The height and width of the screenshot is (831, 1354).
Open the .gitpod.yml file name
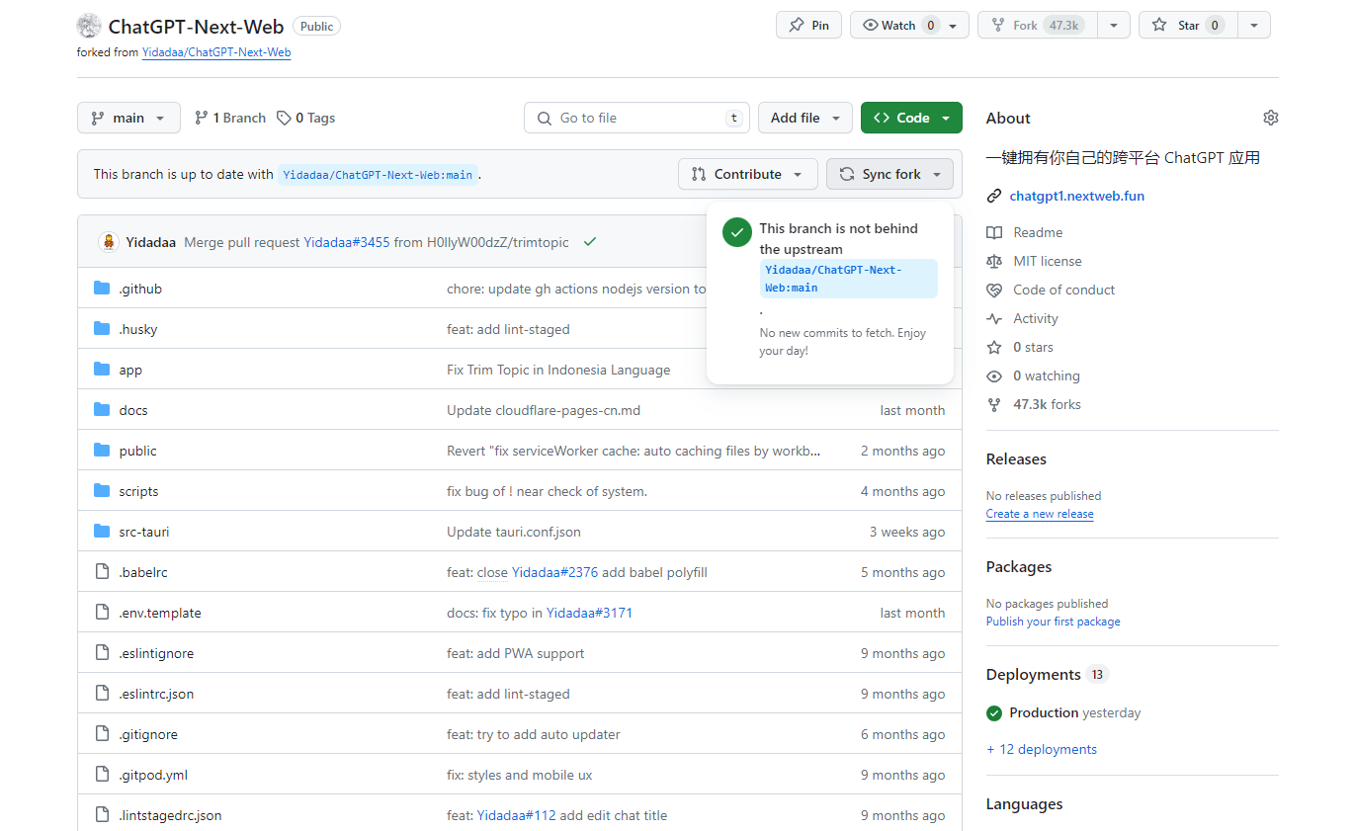pyautogui.click(x=153, y=775)
